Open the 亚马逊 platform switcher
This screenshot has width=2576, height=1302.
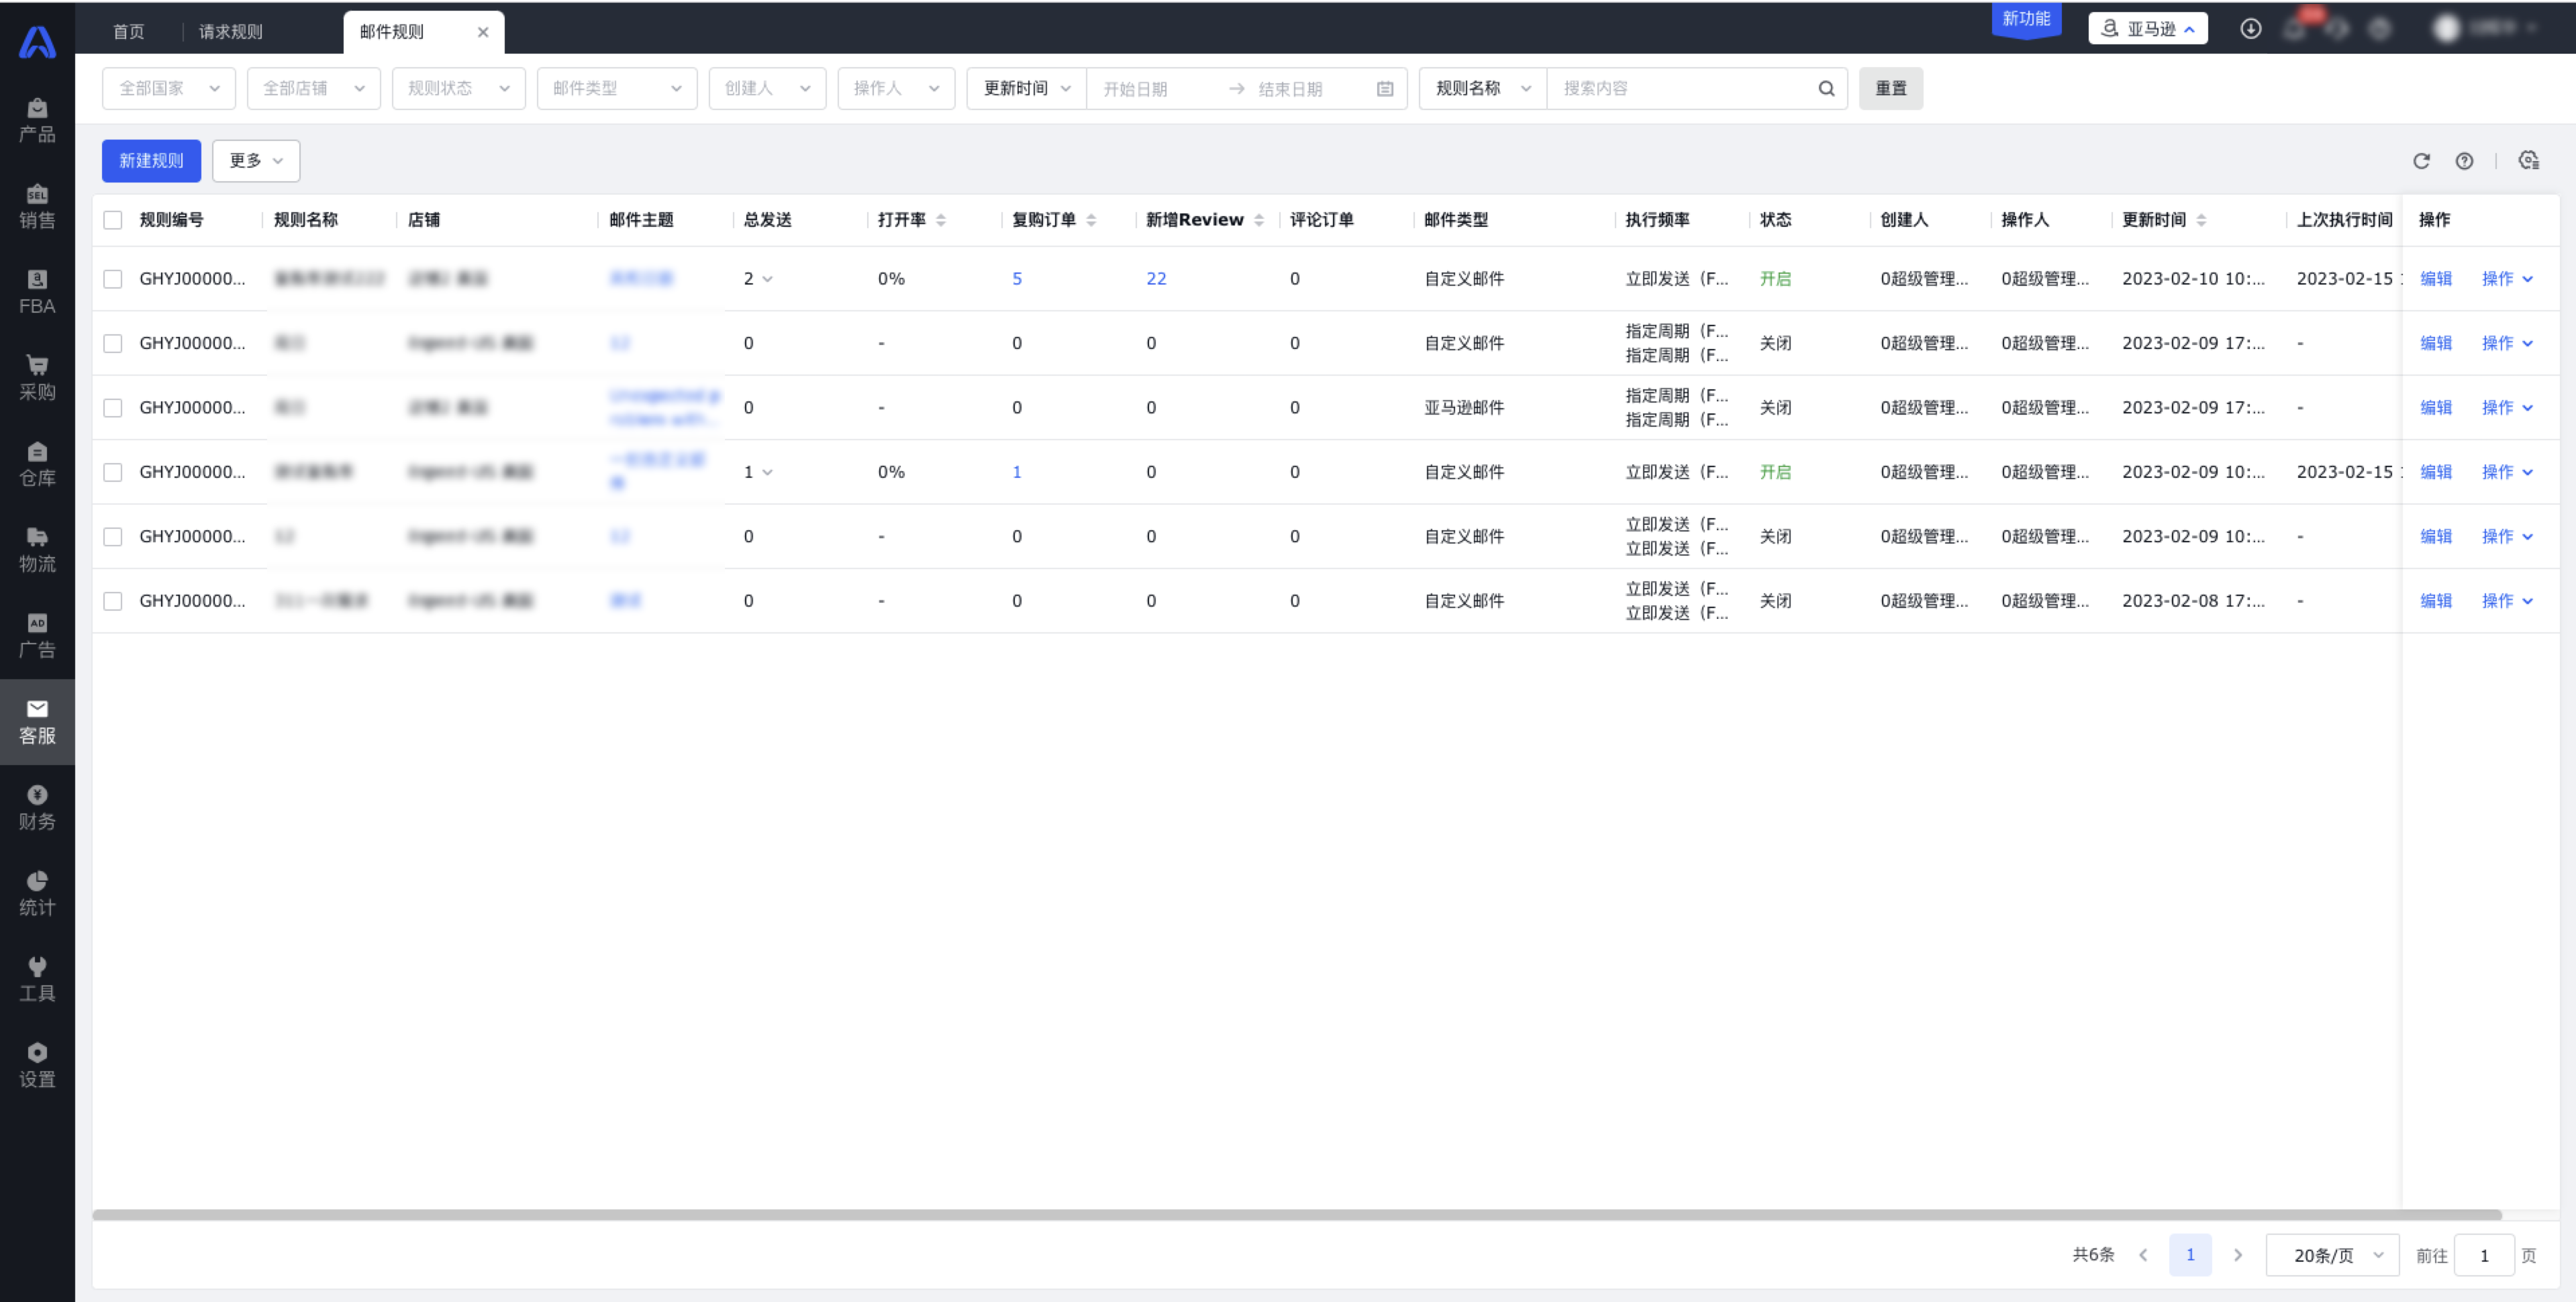click(2147, 29)
